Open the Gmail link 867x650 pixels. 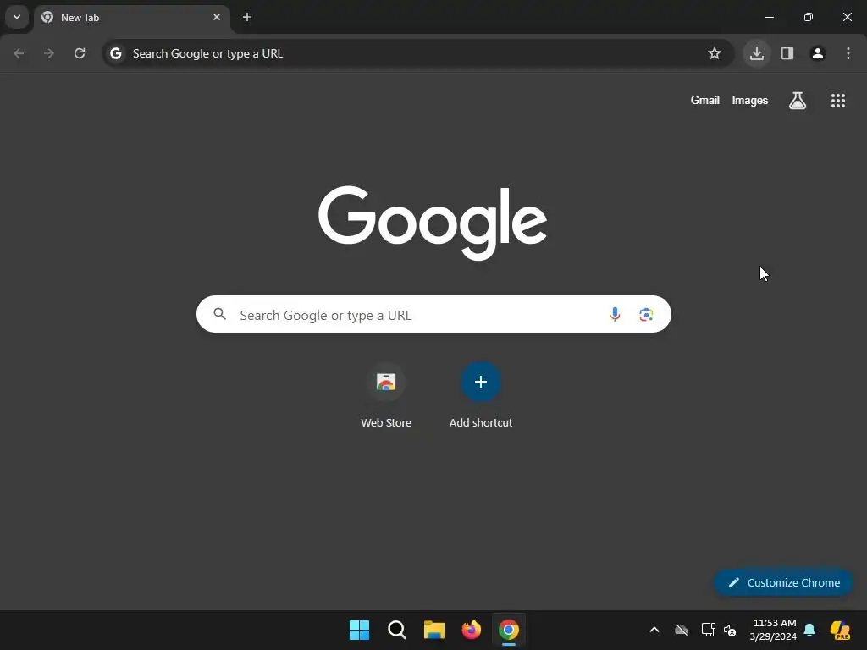click(x=705, y=100)
